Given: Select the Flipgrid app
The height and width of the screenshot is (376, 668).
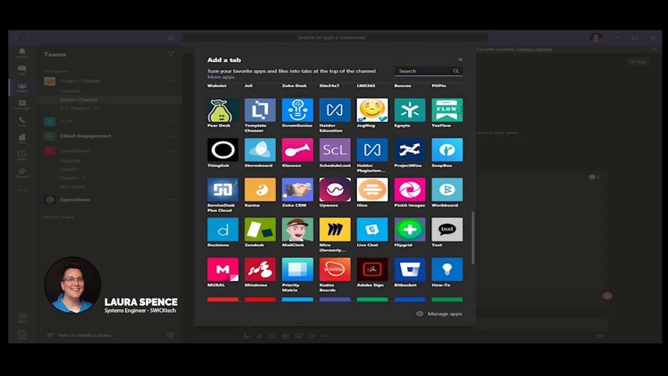Looking at the screenshot, I should [x=410, y=229].
